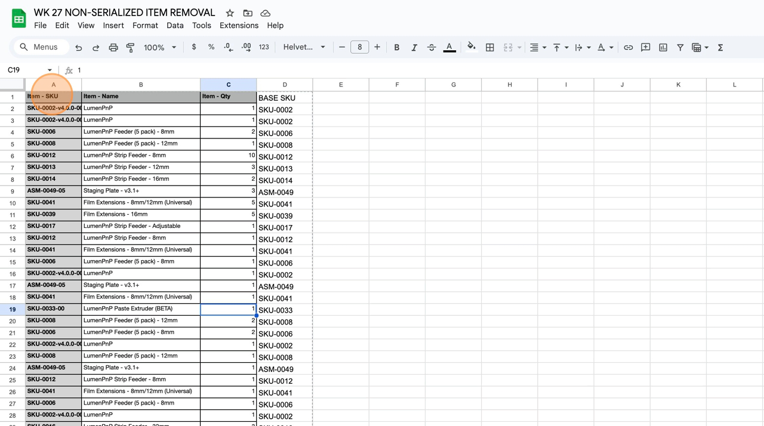Viewport: 764px width, 426px height.
Task: Star this spreadsheet document
Action: click(x=230, y=13)
